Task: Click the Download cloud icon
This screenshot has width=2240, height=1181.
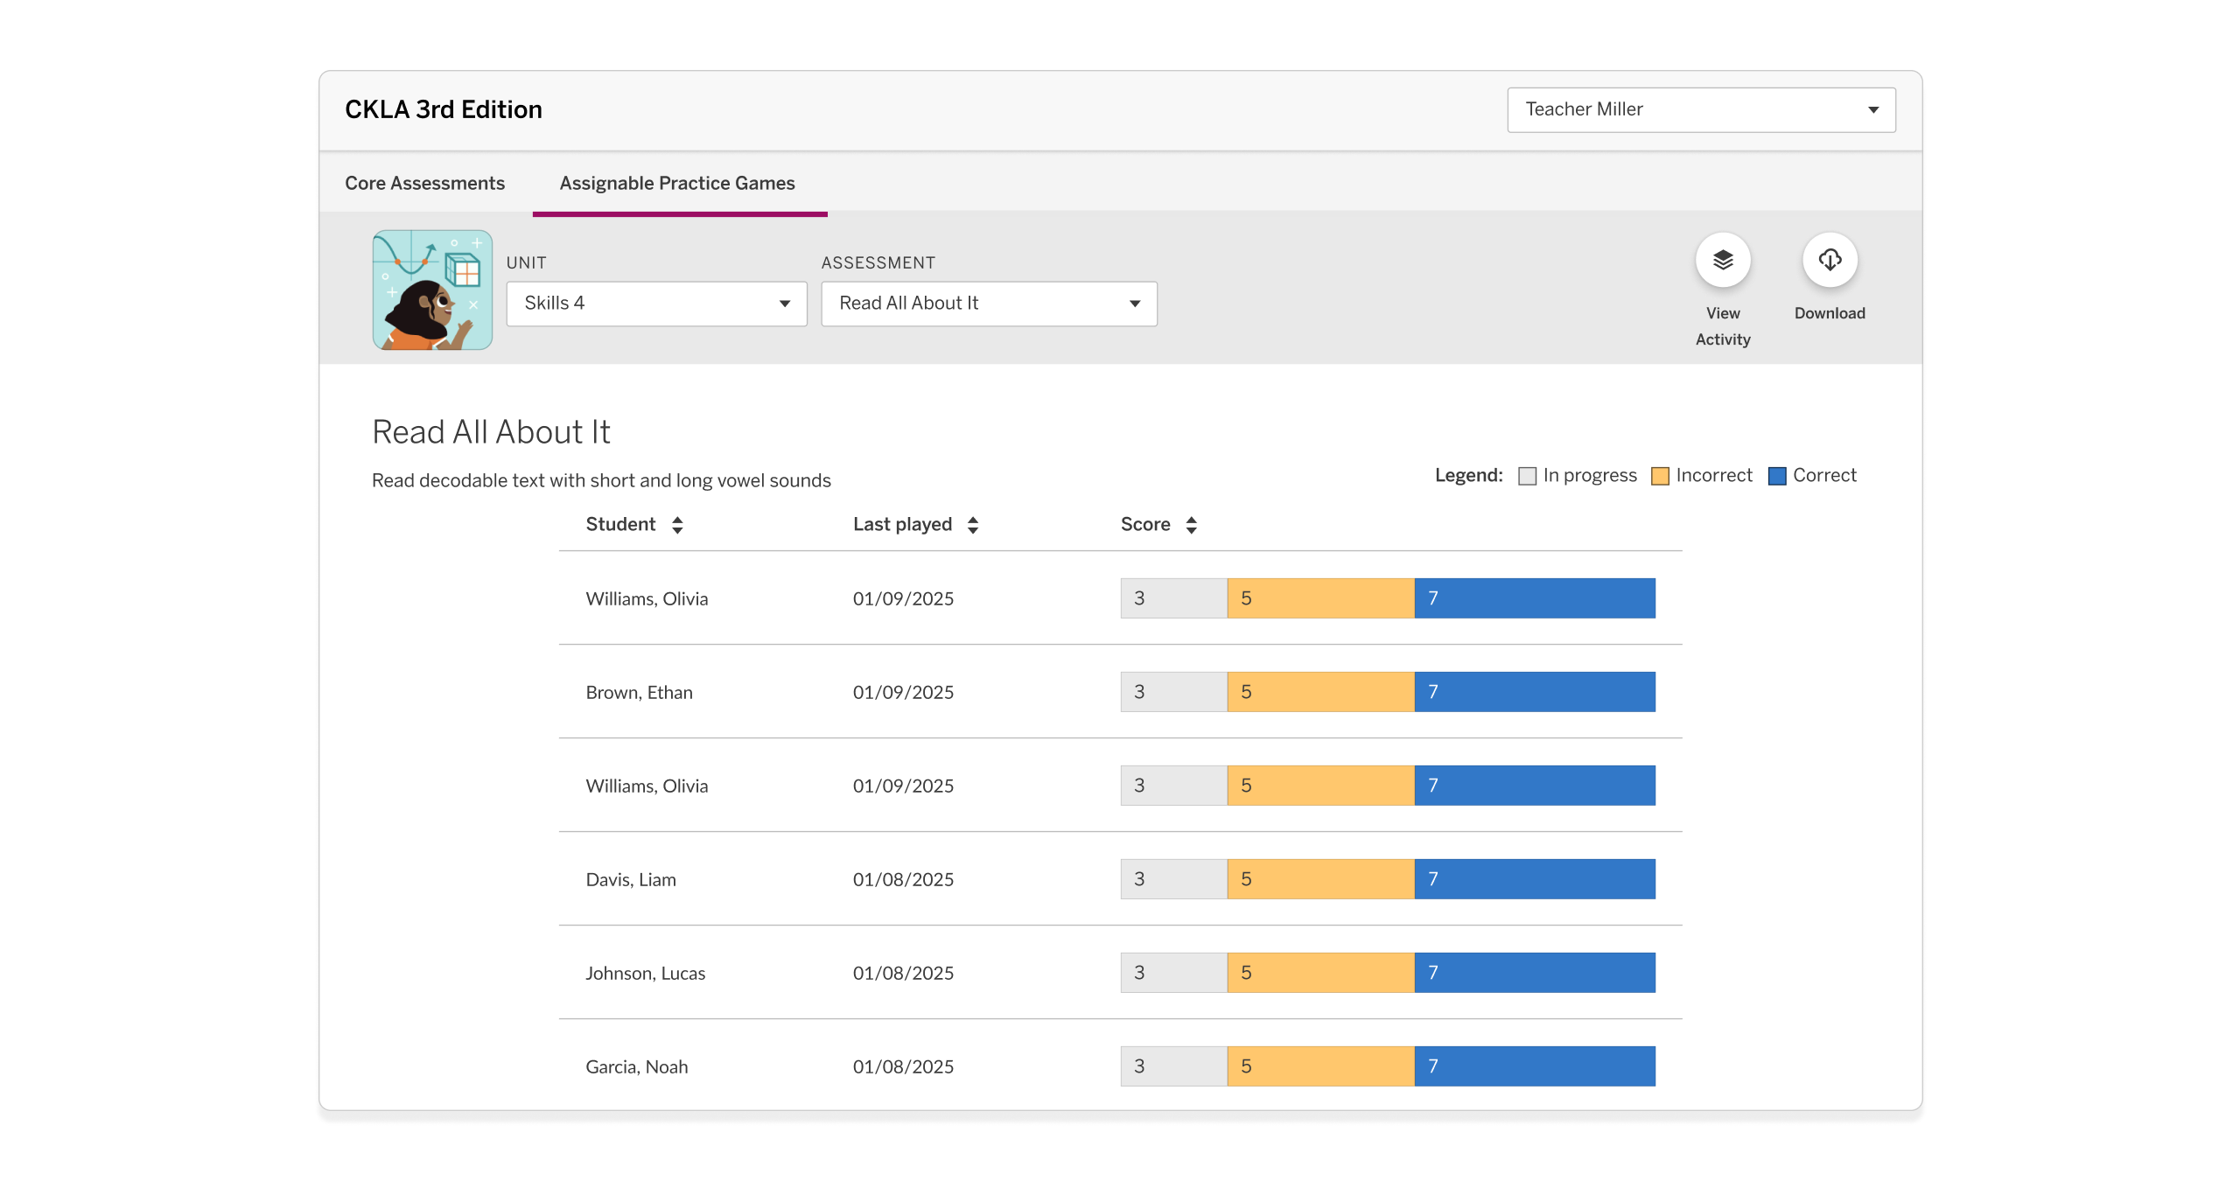Action: point(1829,259)
